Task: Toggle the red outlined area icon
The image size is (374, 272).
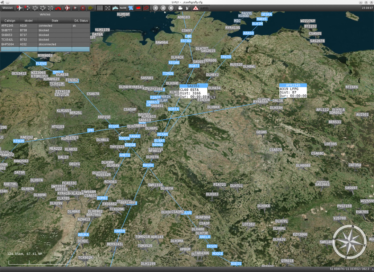Action: click(146, 8)
